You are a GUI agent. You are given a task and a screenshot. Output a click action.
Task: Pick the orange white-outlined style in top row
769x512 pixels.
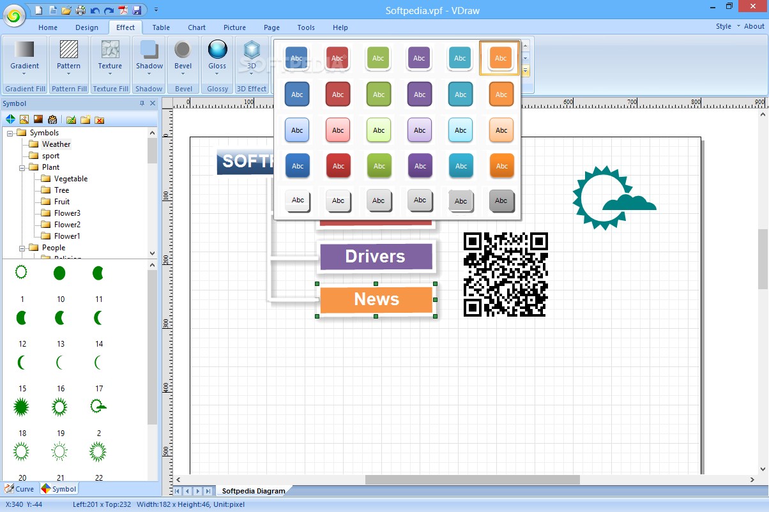point(501,58)
